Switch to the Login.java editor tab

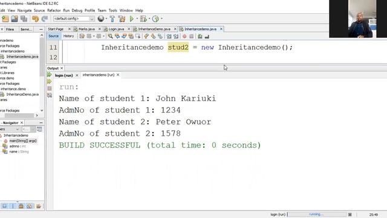click(116, 29)
